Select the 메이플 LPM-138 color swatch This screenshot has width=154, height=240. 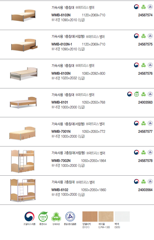(106, 217)
